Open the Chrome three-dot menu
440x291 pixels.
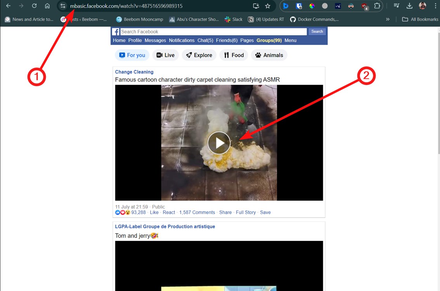pyautogui.click(x=435, y=6)
